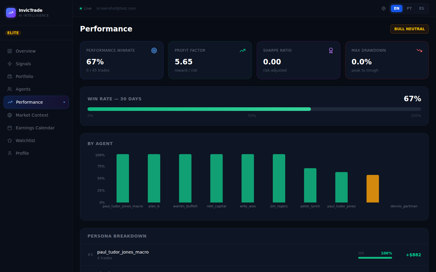Open the Overview menu item
The height and width of the screenshot is (272, 436).
25,51
